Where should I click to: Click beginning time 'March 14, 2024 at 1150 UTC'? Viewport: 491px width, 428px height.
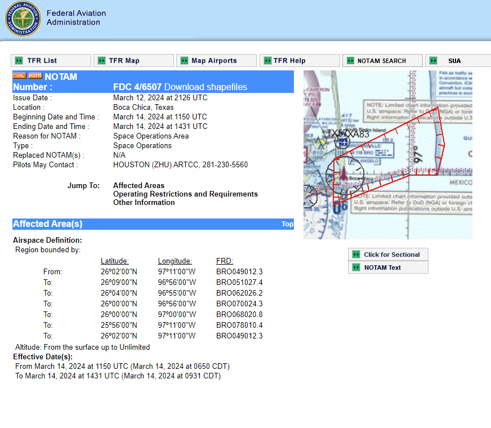[x=160, y=117]
